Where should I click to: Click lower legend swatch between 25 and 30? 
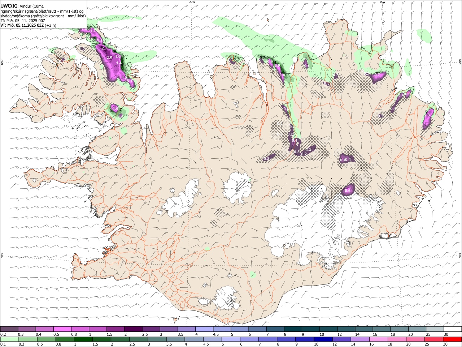[x=434, y=339]
